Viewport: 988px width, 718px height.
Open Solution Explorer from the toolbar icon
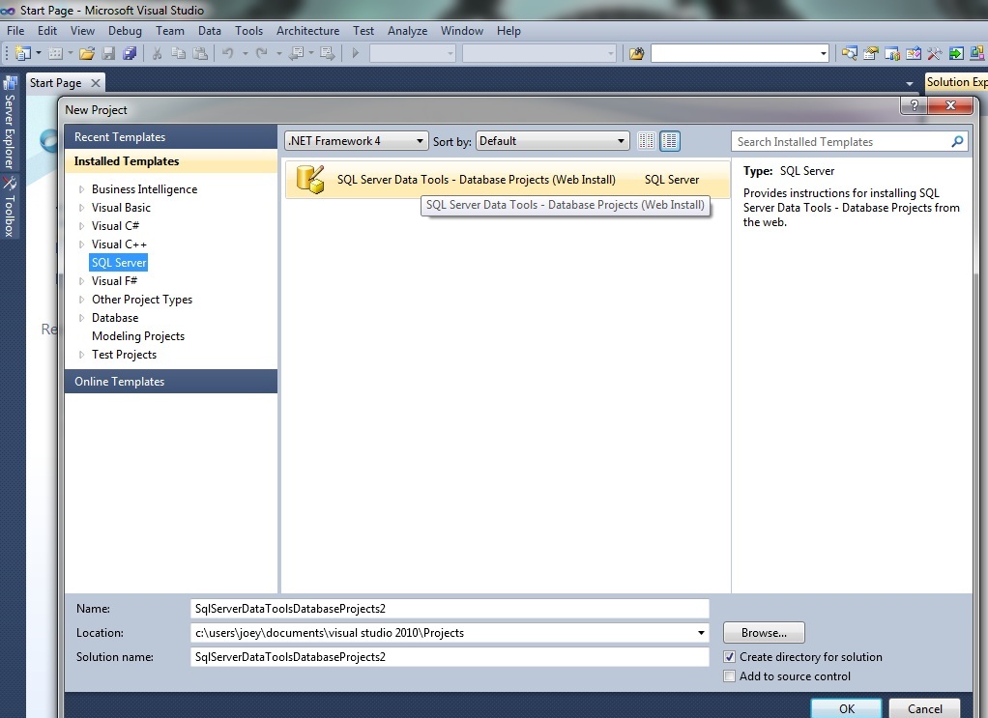tap(850, 53)
